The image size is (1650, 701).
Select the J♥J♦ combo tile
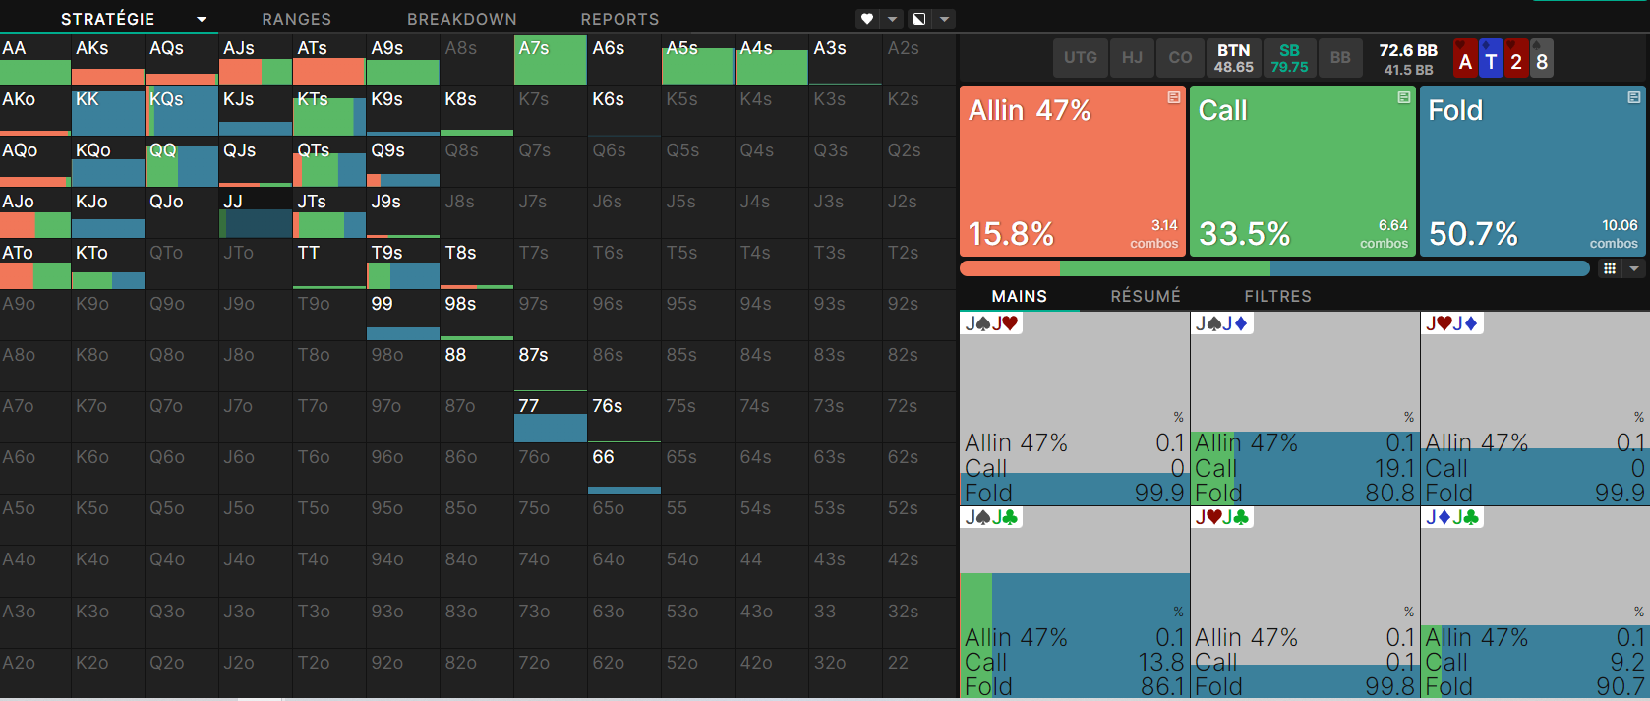(1535, 409)
